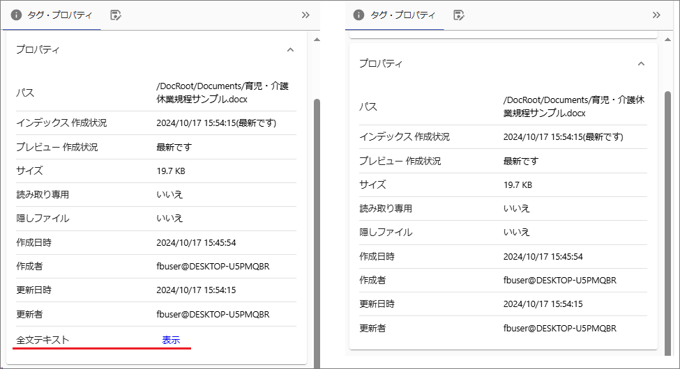The height and width of the screenshot is (369, 680).
Task: Collapse the プロパティ section in the left panel
Action: [291, 49]
